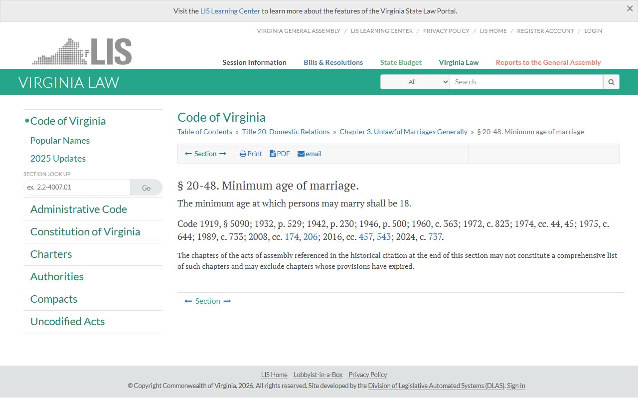The width and height of the screenshot is (638, 399).
Task: Open Chapter 3. Unlawful Marriages Generally
Action: click(x=404, y=132)
